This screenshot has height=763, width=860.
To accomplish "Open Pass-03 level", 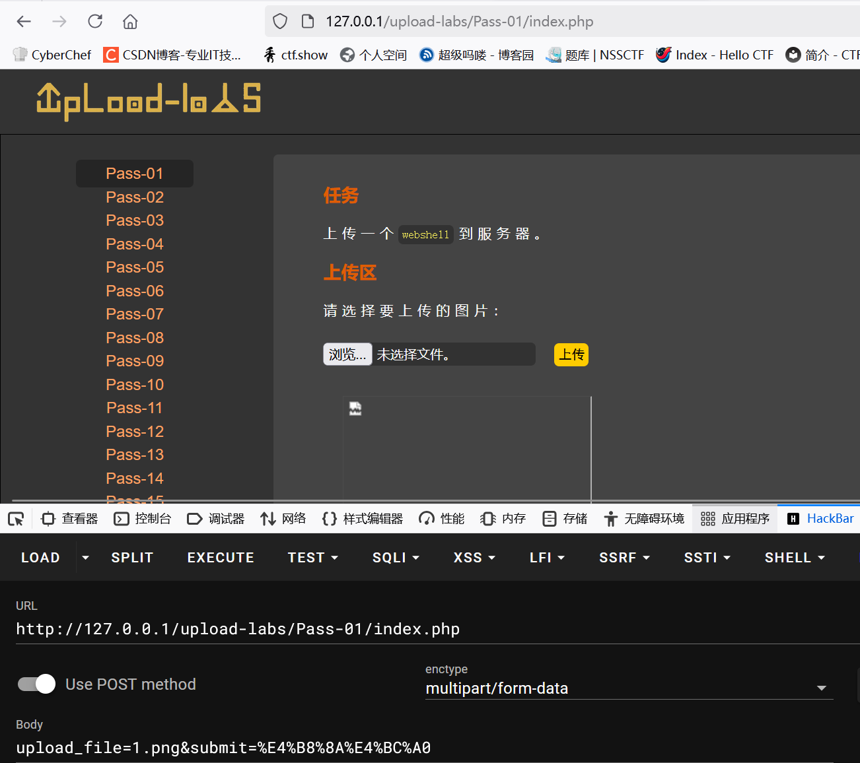I will [135, 220].
